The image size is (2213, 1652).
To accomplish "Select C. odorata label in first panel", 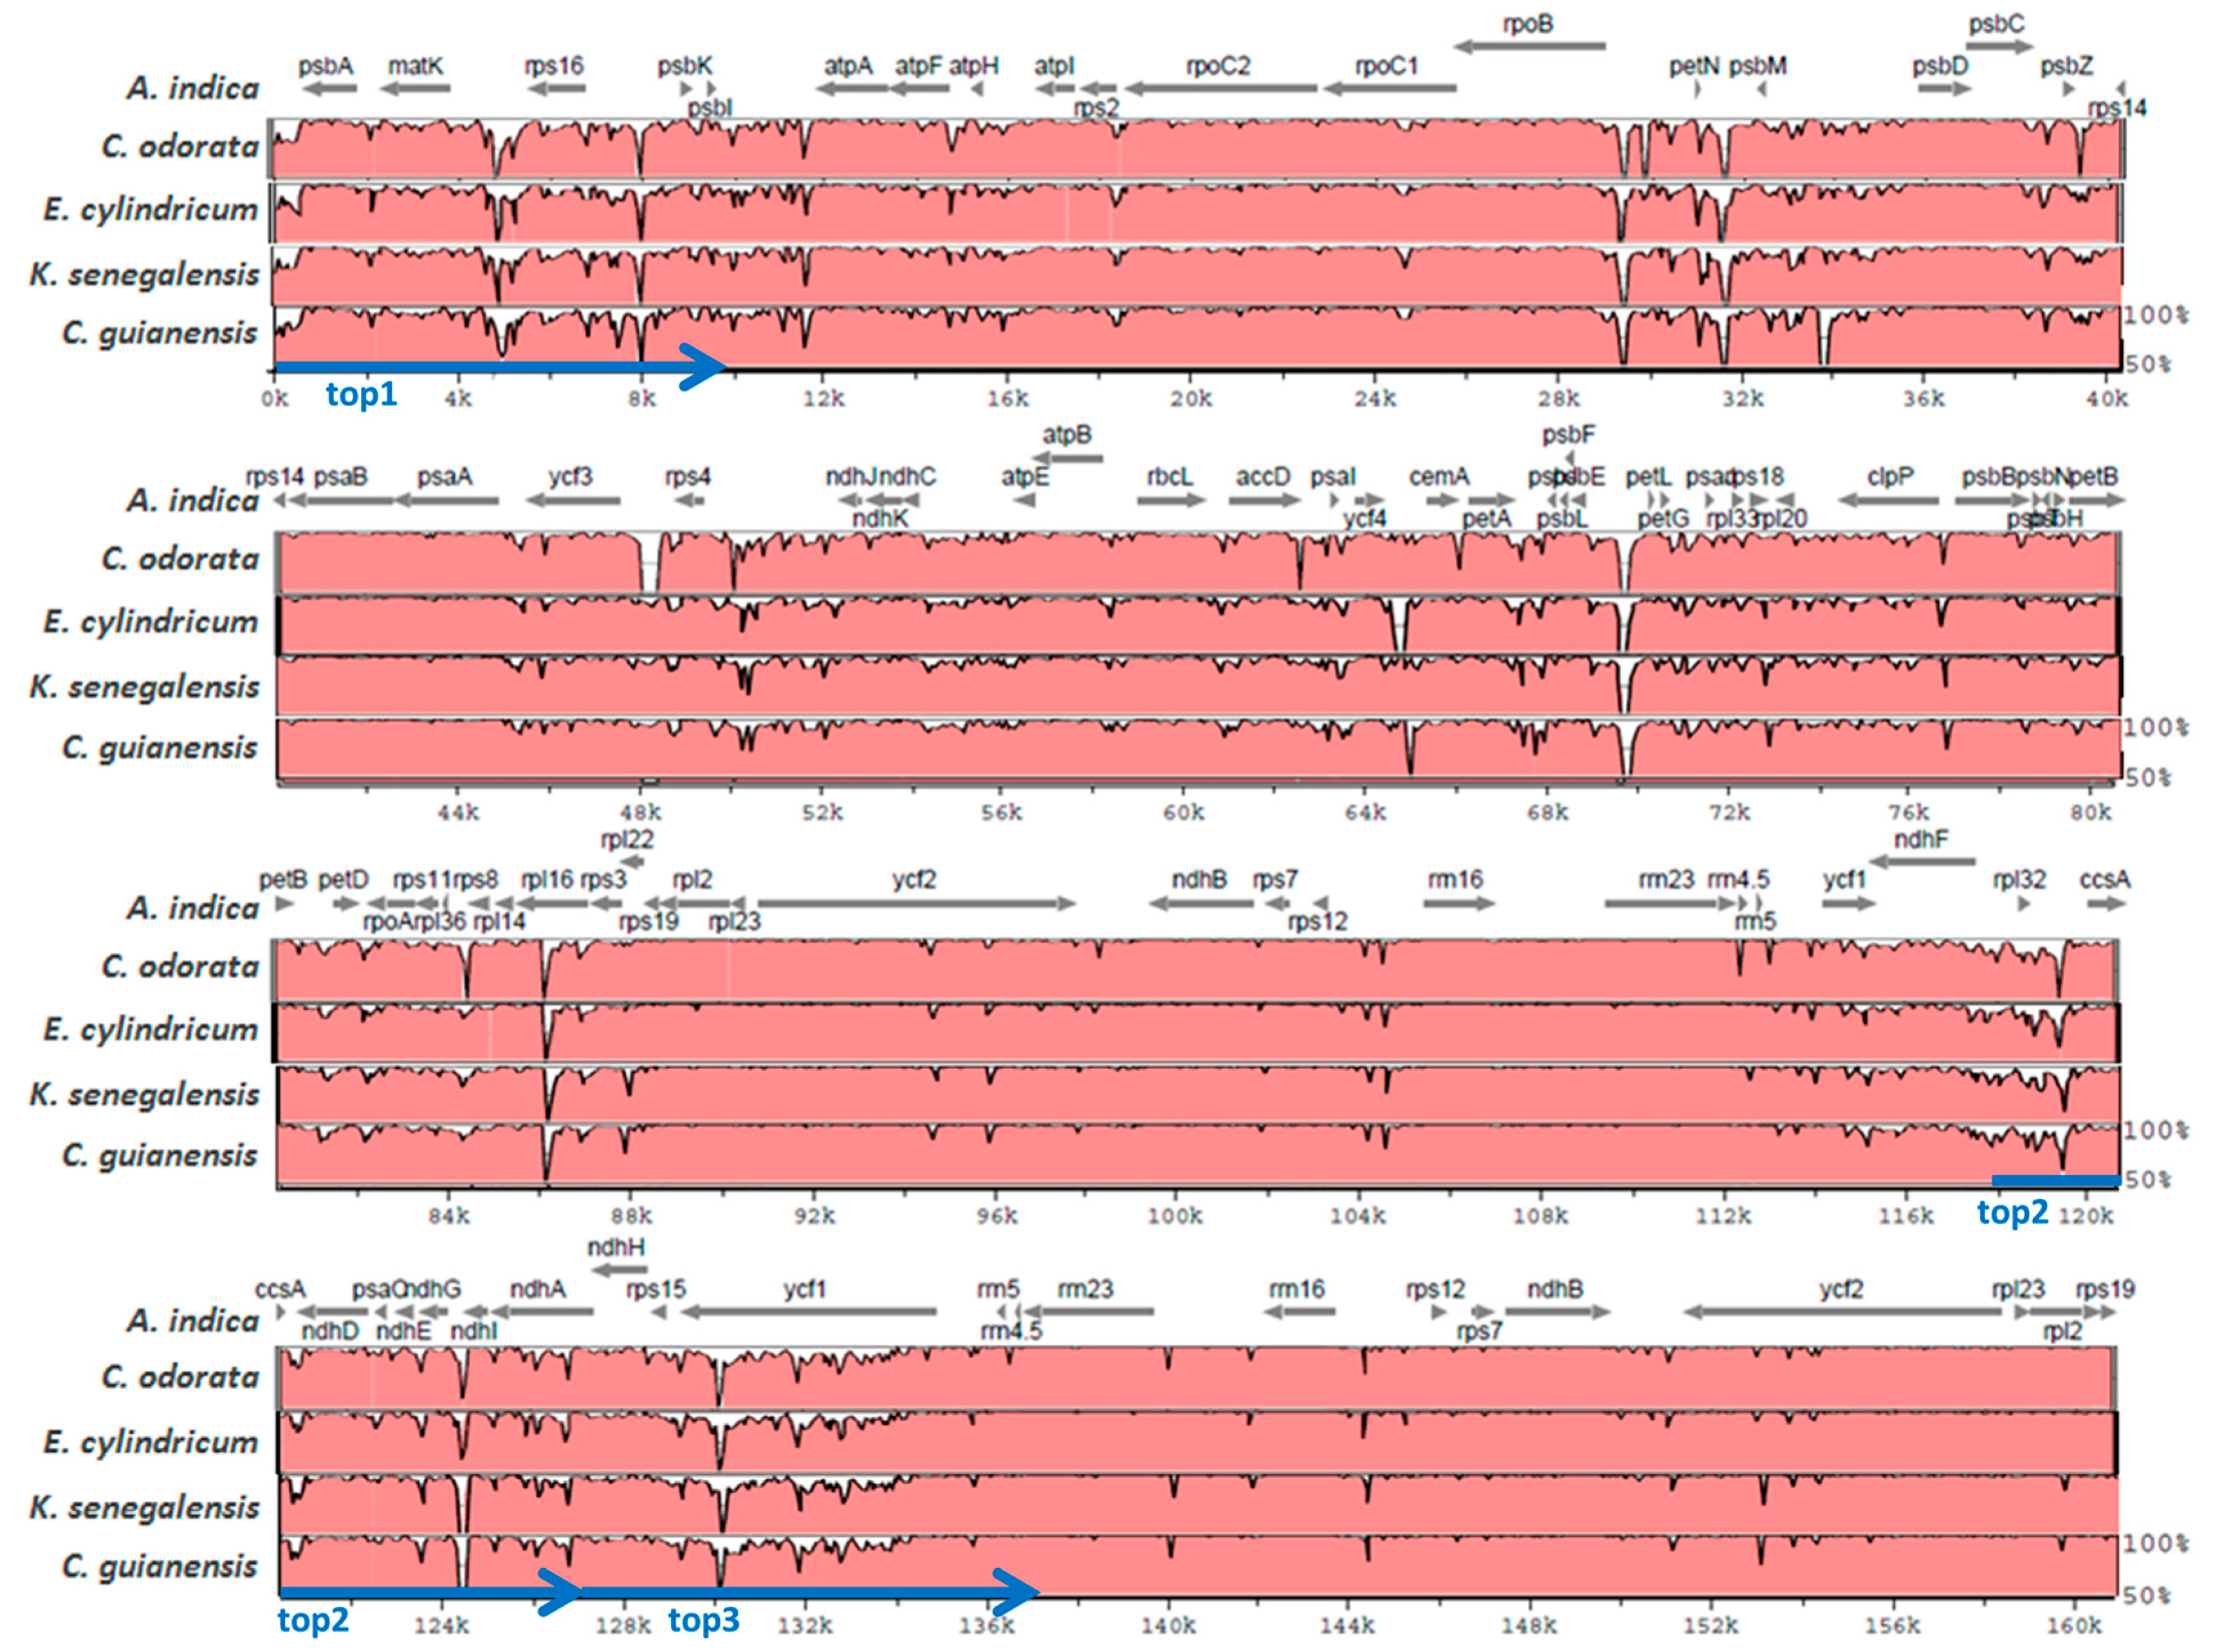I will pyautogui.click(x=179, y=147).
